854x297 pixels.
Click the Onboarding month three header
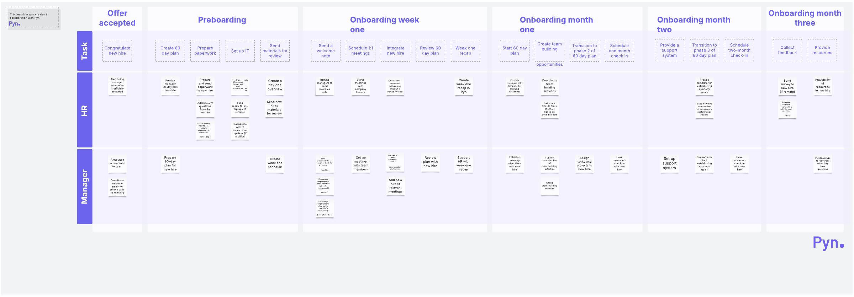tap(805, 18)
